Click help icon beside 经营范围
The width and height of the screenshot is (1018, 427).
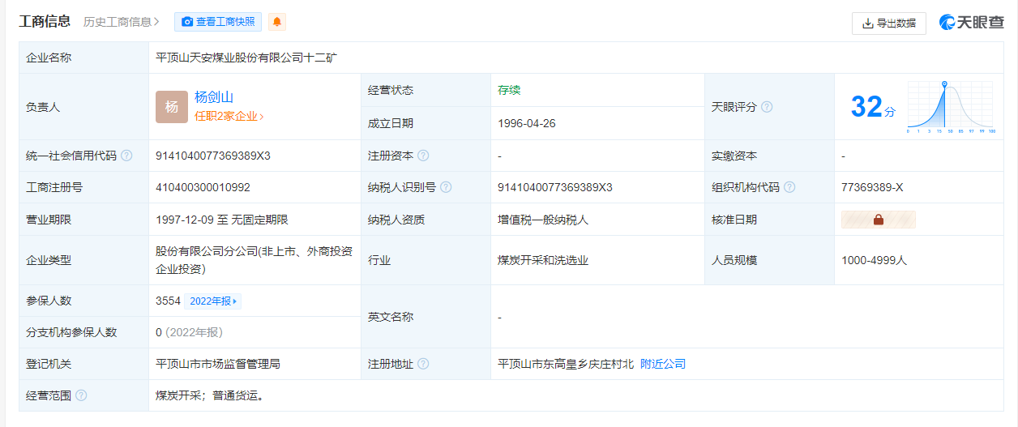click(x=81, y=395)
